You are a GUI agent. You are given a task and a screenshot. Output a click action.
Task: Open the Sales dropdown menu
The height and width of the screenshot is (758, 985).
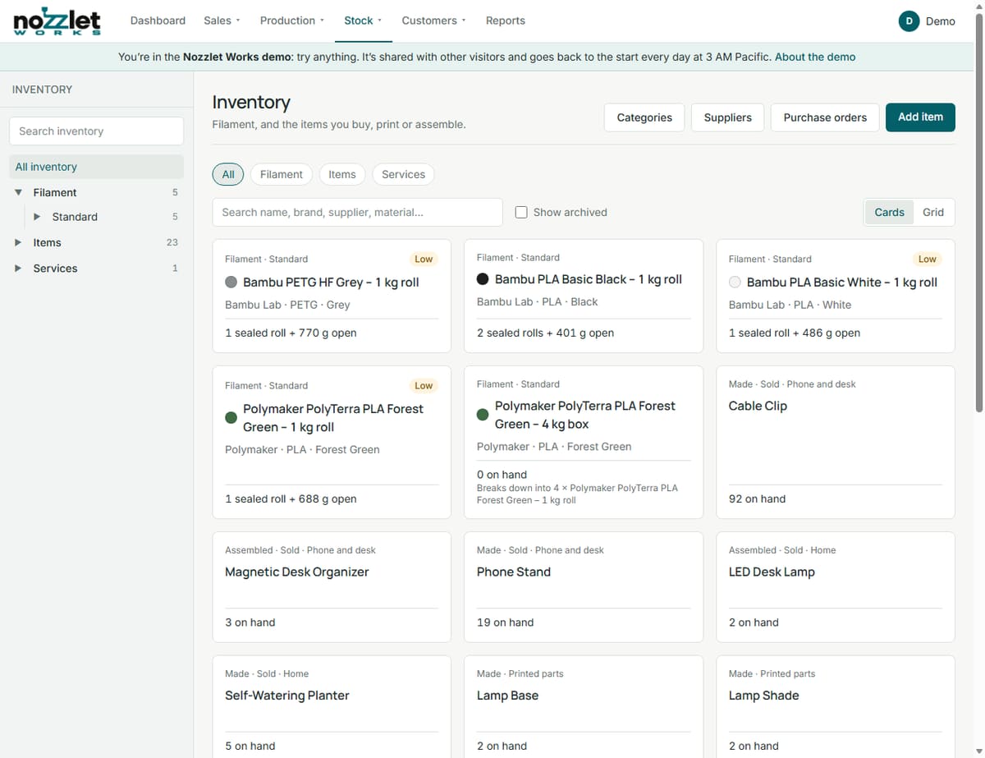pos(222,21)
